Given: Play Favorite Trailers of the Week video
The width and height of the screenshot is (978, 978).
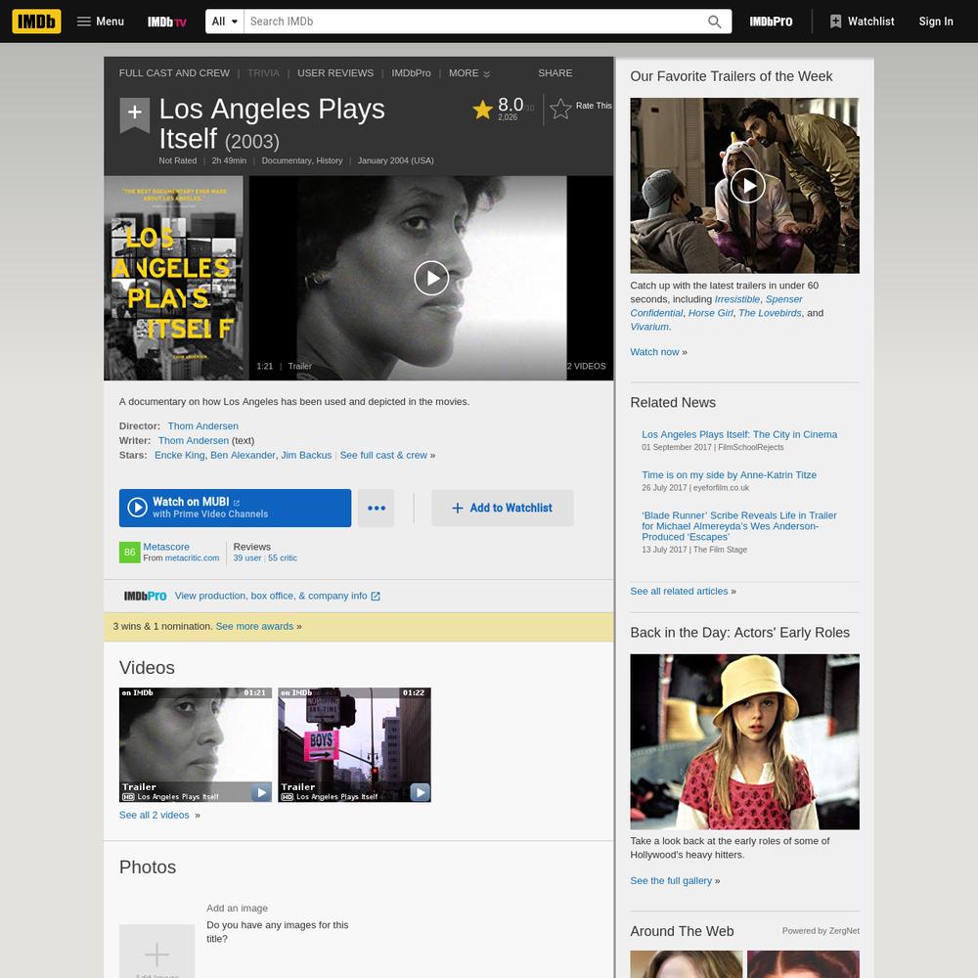Looking at the screenshot, I should click(x=747, y=186).
